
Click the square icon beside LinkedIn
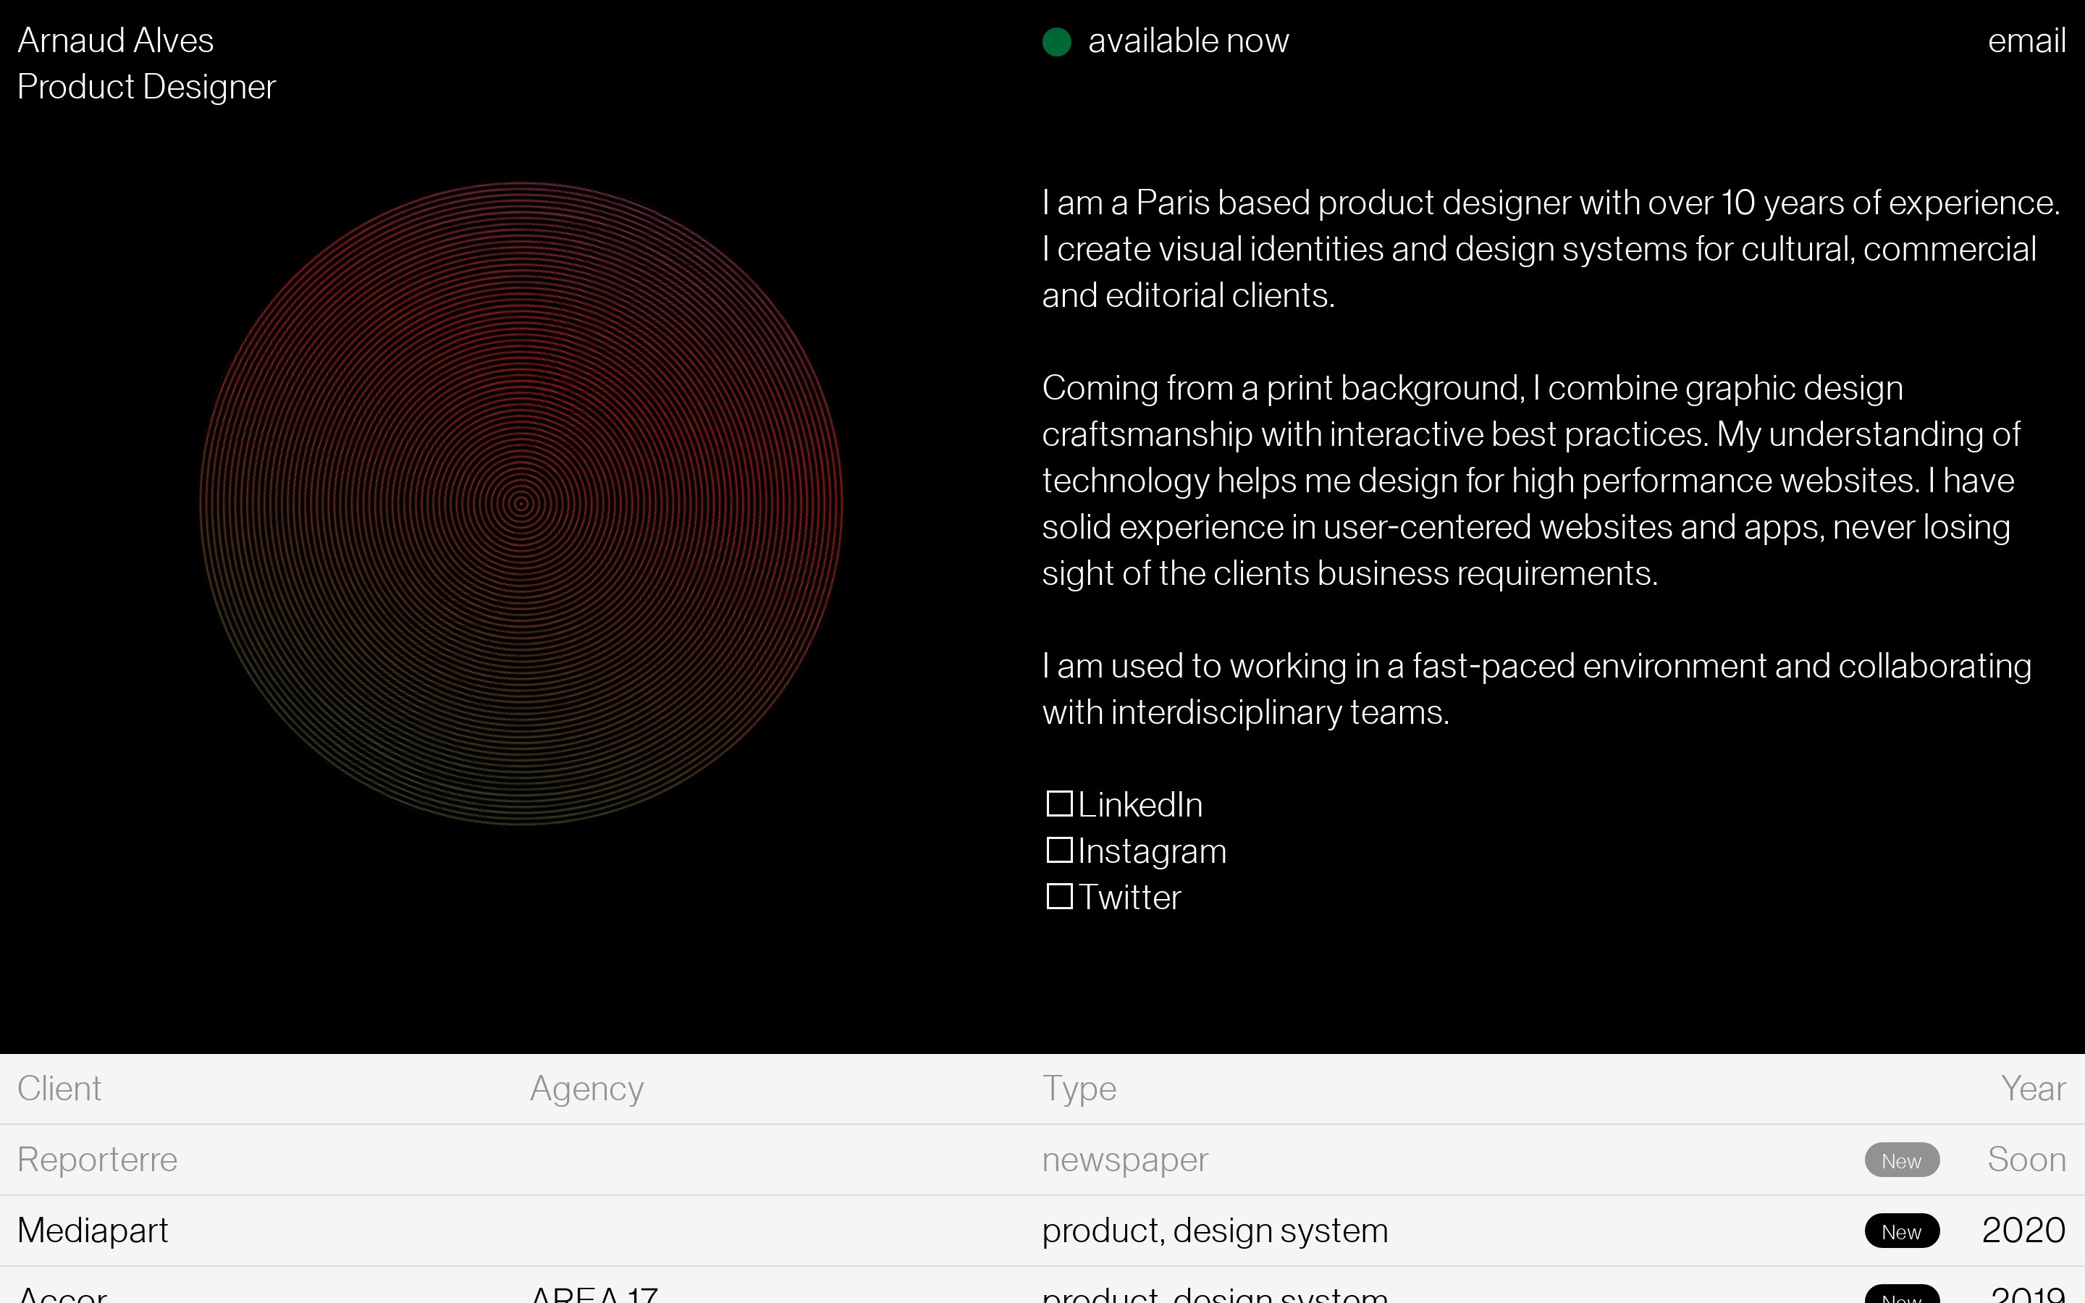click(x=1059, y=804)
